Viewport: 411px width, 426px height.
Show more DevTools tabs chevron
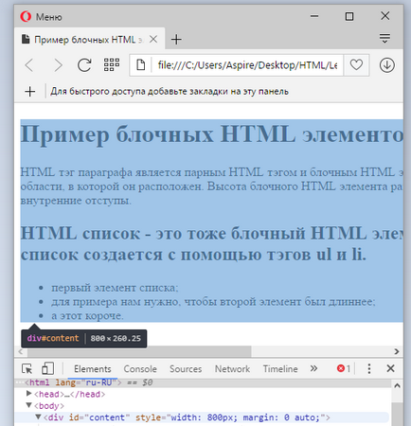pos(313,368)
